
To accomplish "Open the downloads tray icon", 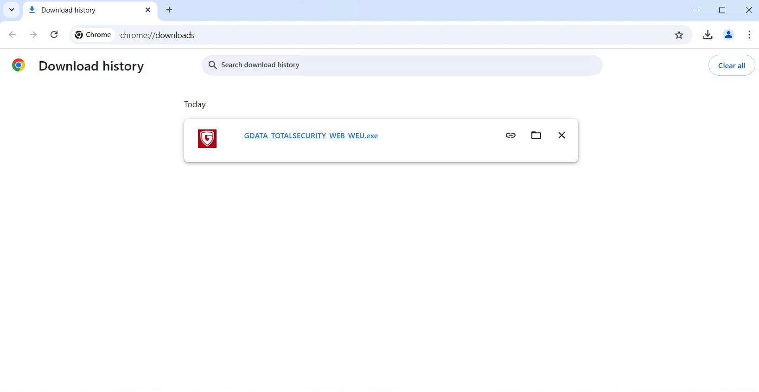I will [x=708, y=35].
